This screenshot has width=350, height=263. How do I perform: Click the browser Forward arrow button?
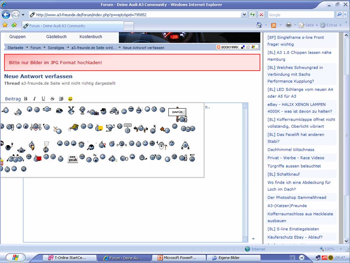[15, 15]
